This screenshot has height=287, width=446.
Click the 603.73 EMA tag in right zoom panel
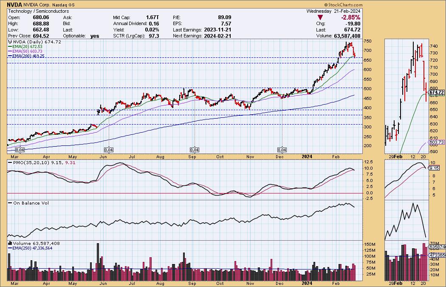tap(436, 142)
